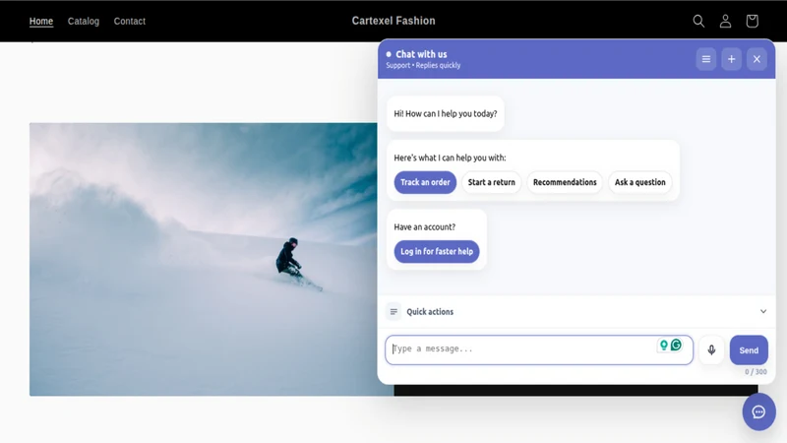Click the 'Hi! How can I help you today?' message
Viewport: 787px width, 443px height.
446,114
